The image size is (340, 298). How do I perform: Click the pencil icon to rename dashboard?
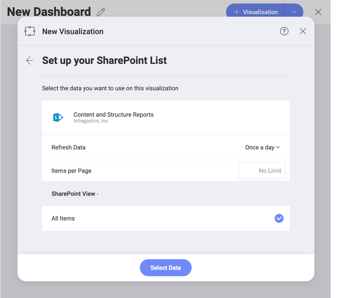coord(101,12)
